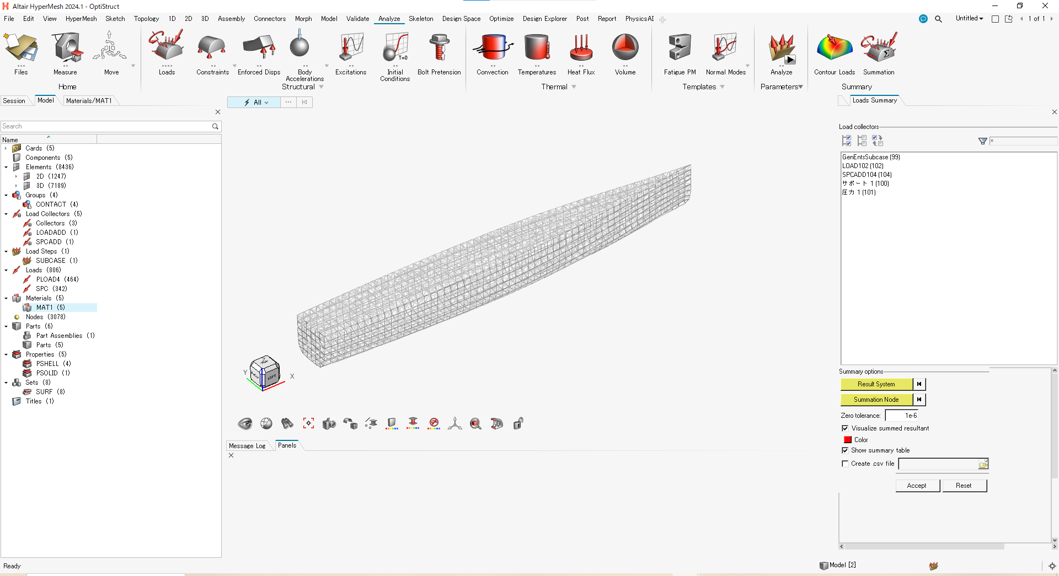Click the camera capture icon in view toolbar
The height and width of the screenshot is (576, 1059).
pos(329,423)
